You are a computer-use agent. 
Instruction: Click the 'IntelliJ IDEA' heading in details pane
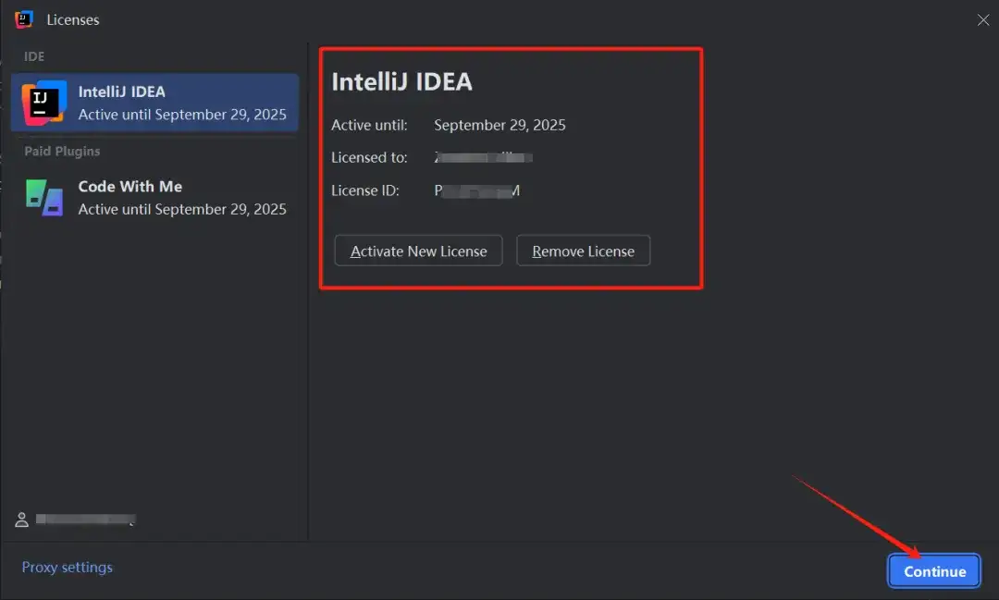402,81
